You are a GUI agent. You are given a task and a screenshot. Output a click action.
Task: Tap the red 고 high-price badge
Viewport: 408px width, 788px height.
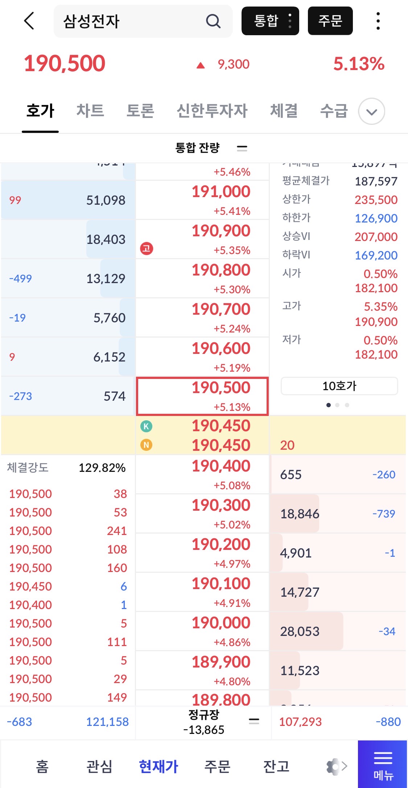pos(147,249)
